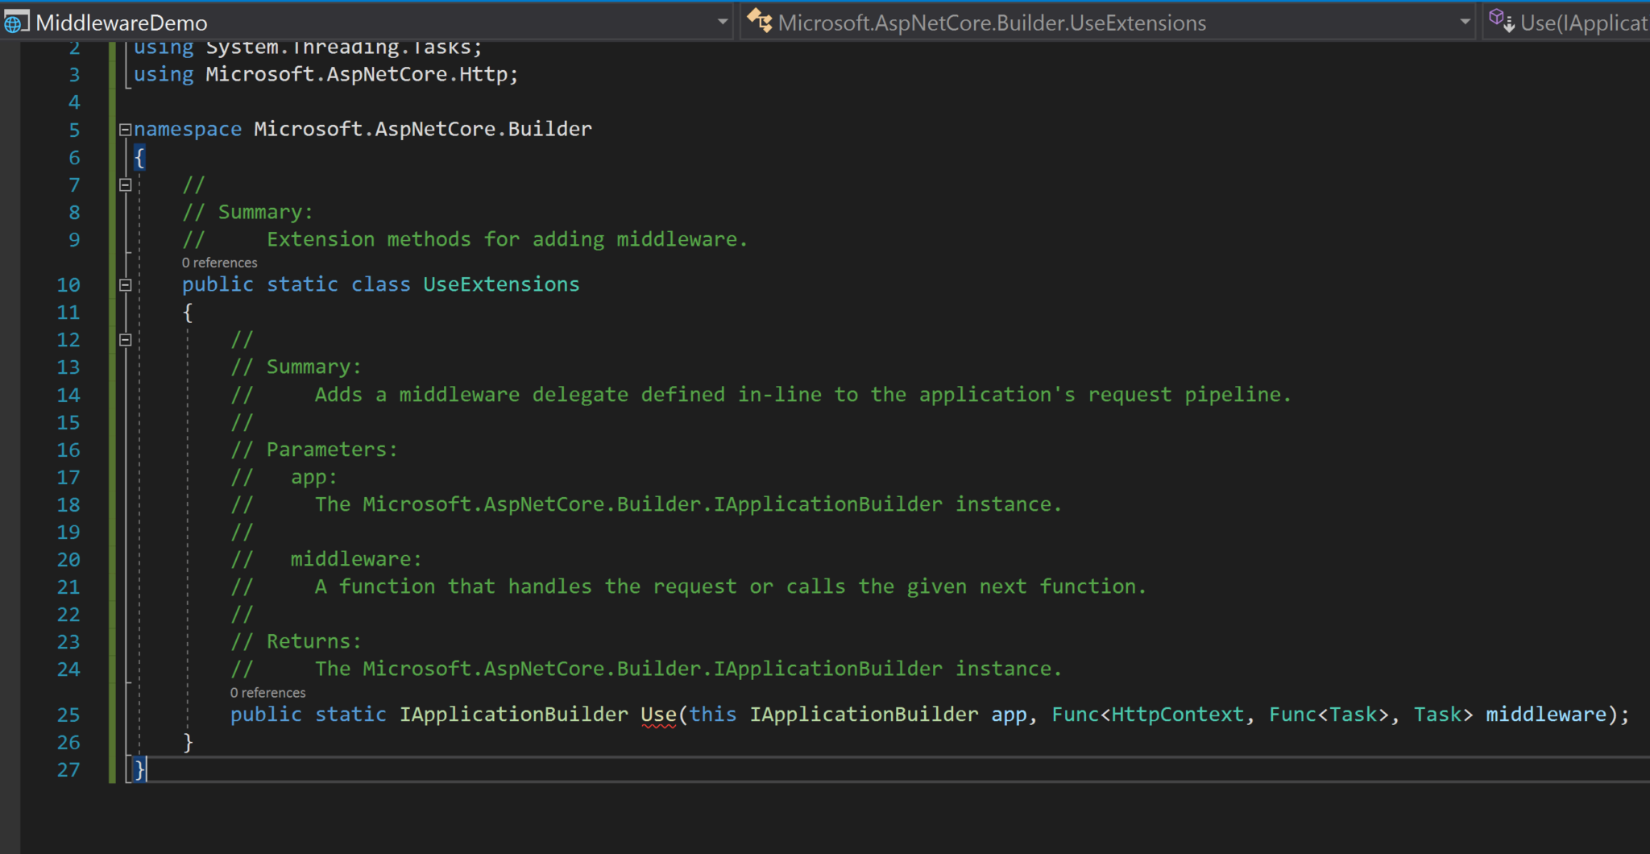1650x854 pixels.
Task: Open the project dropdown next to MiddlewareDemo
Action: [723, 22]
